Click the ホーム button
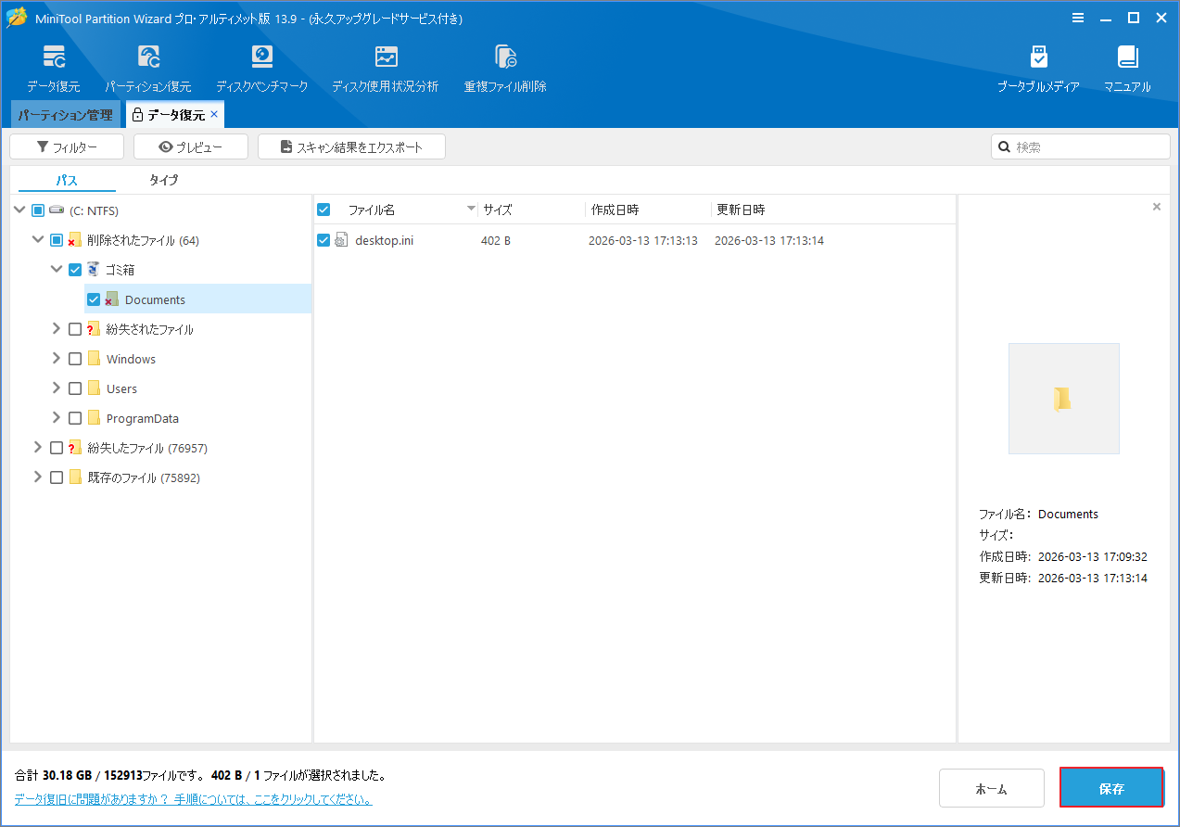This screenshot has height=827, width=1180. click(x=992, y=789)
